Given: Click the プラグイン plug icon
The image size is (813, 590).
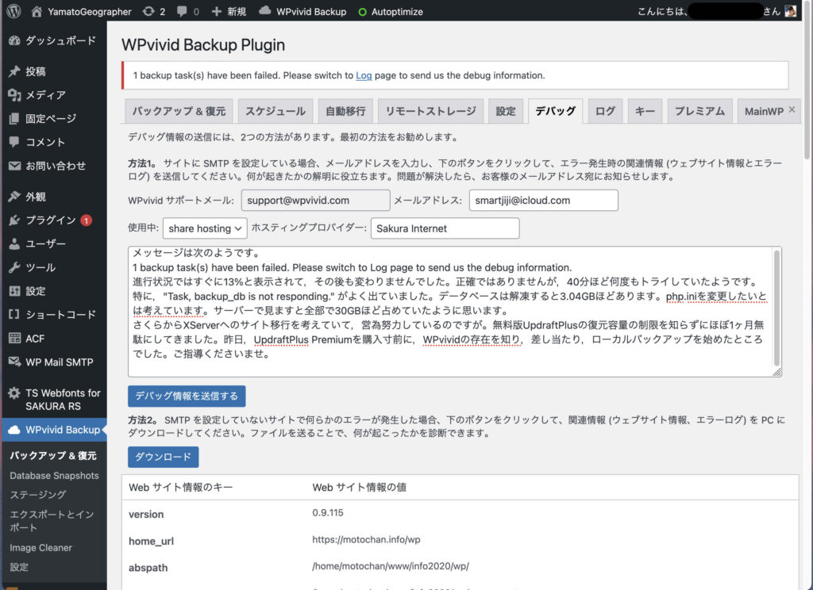Looking at the screenshot, I should coord(14,220).
